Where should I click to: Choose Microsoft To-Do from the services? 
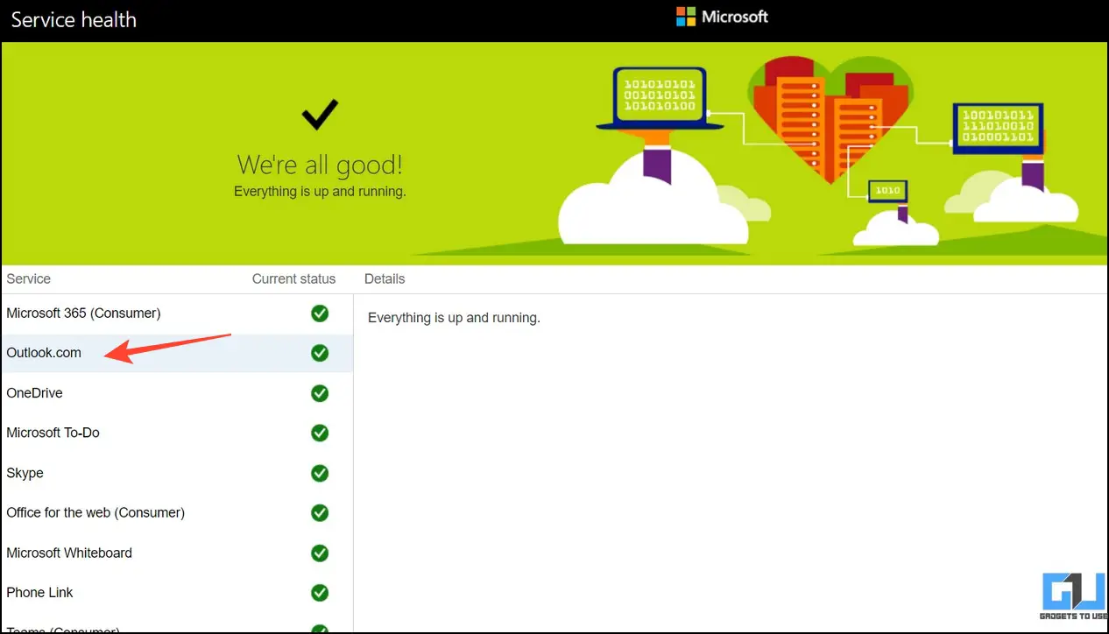(176, 433)
